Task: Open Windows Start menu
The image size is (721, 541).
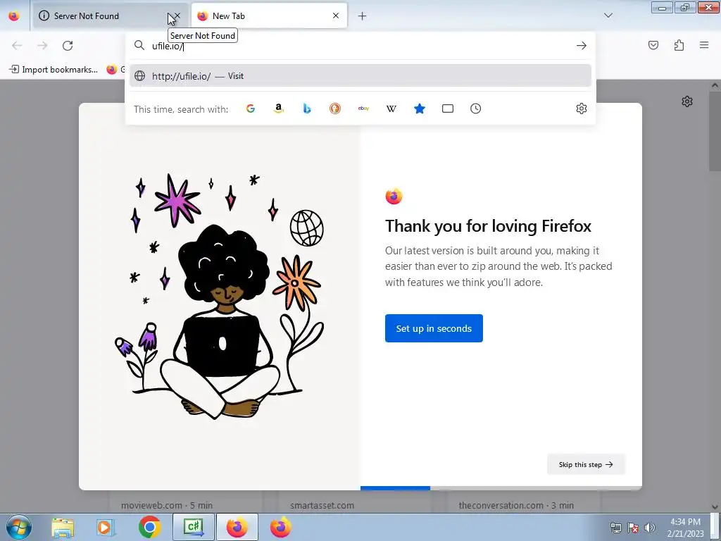Action: 19,527
